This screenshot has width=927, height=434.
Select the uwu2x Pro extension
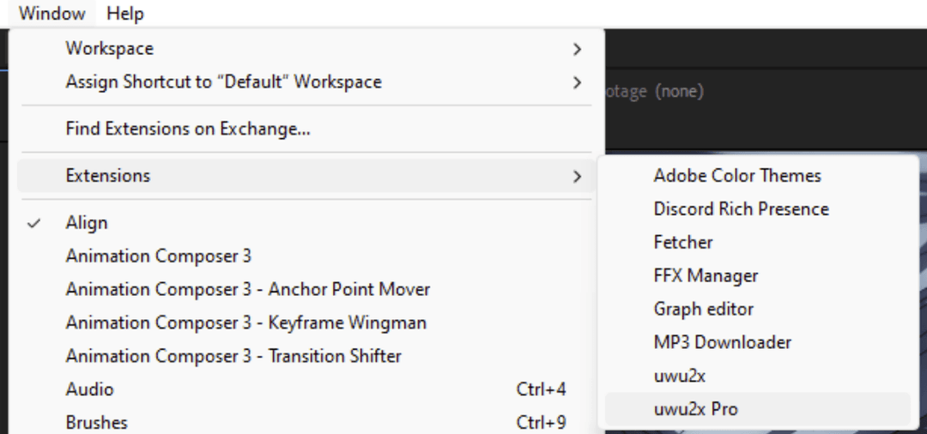pyautogui.click(x=695, y=409)
